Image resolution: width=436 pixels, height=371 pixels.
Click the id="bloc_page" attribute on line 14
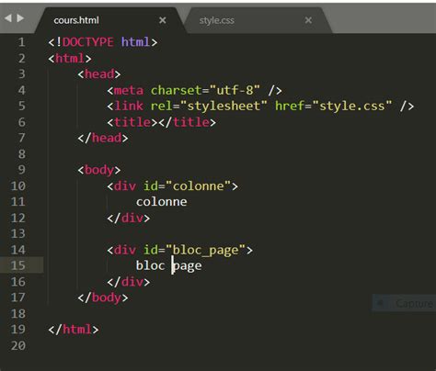(x=194, y=250)
